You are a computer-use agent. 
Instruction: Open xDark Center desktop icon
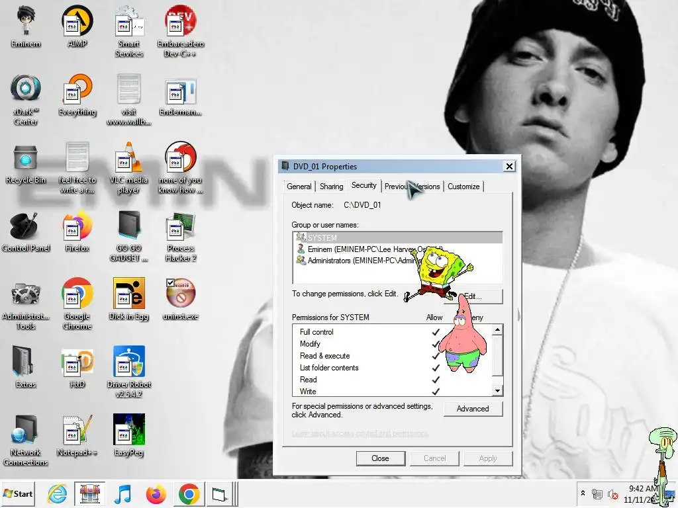click(x=26, y=99)
